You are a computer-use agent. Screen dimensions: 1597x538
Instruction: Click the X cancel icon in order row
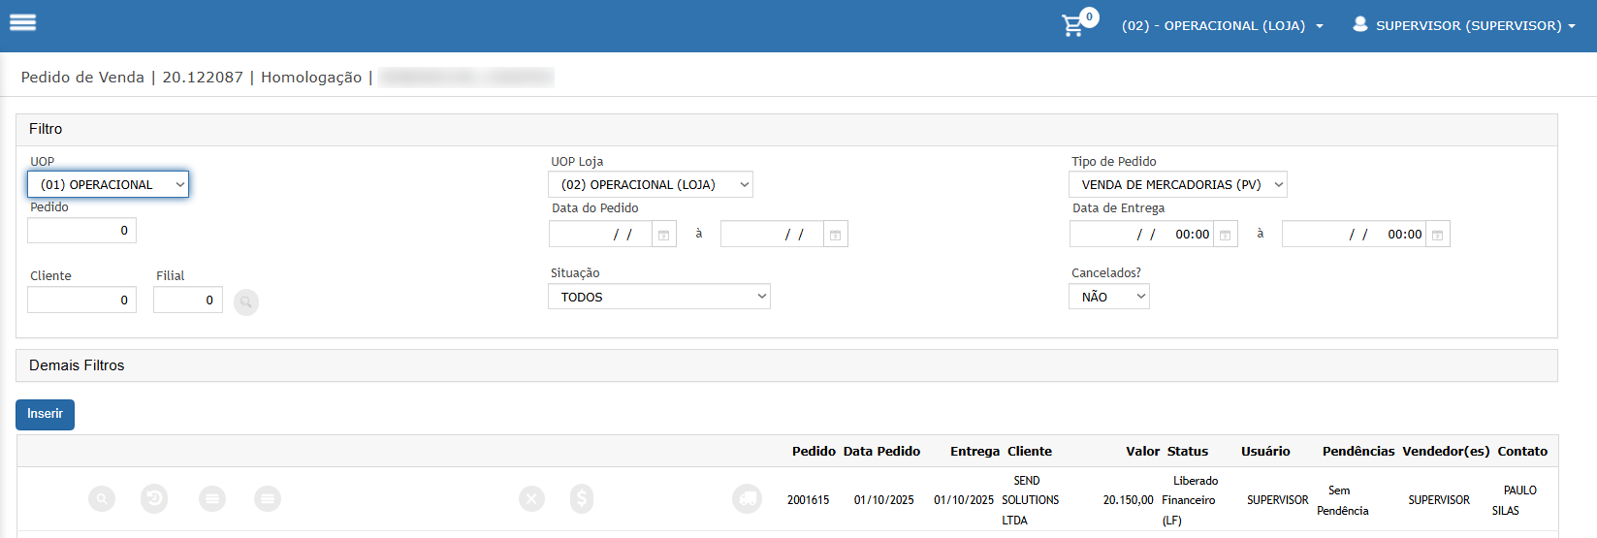(x=531, y=499)
